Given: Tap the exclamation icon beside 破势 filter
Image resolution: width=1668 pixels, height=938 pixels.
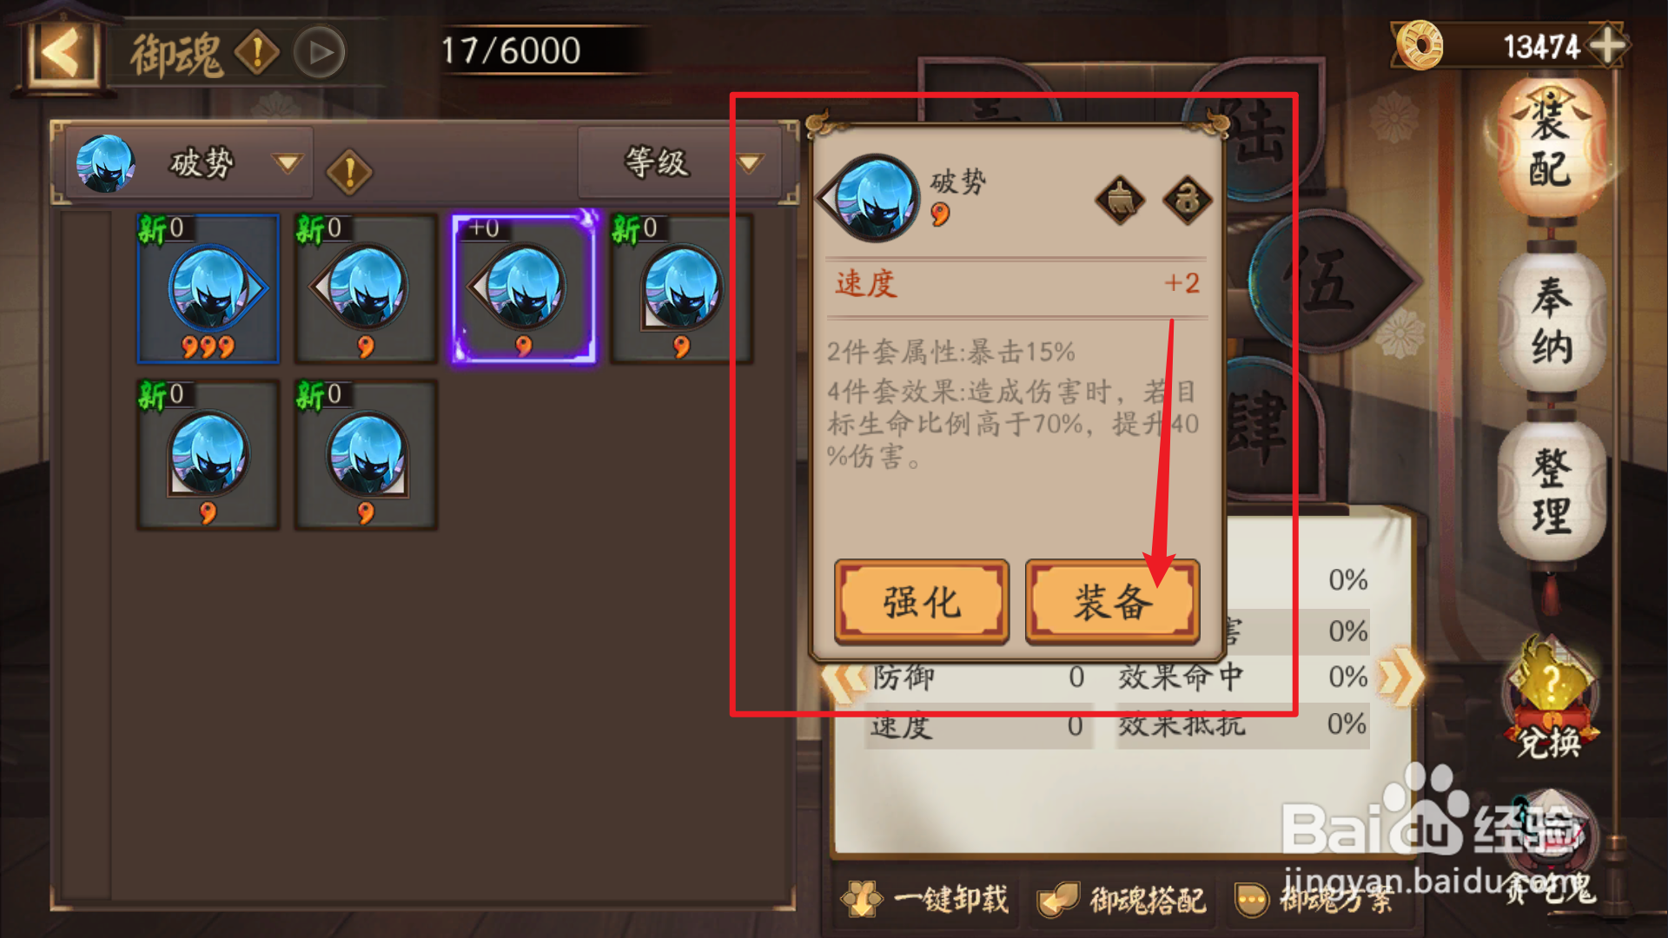Looking at the screenshot, I should pos(349,172).
